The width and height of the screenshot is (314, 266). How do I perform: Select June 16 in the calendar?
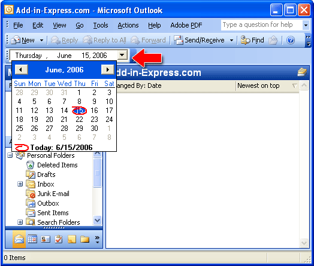94,111
